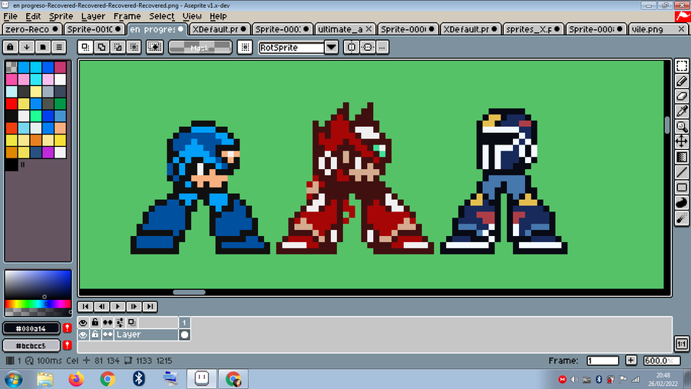Viewport: 691px width, 389px height.
Task: Select the Paint Bucket tool
Action: tap(682, 157)
